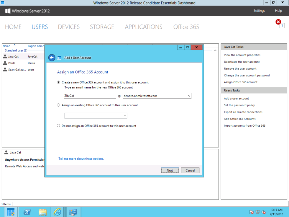Choose assigning an existing Office 365 account
Image resolution: width=289 pixels, height=217 pixels.
click(58, 105)
